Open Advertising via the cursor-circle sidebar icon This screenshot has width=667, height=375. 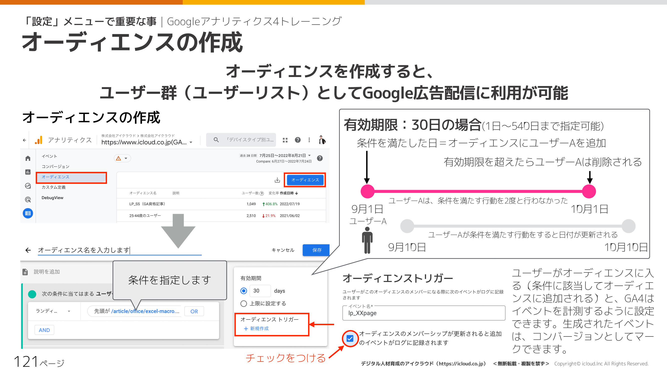[28, 198]
